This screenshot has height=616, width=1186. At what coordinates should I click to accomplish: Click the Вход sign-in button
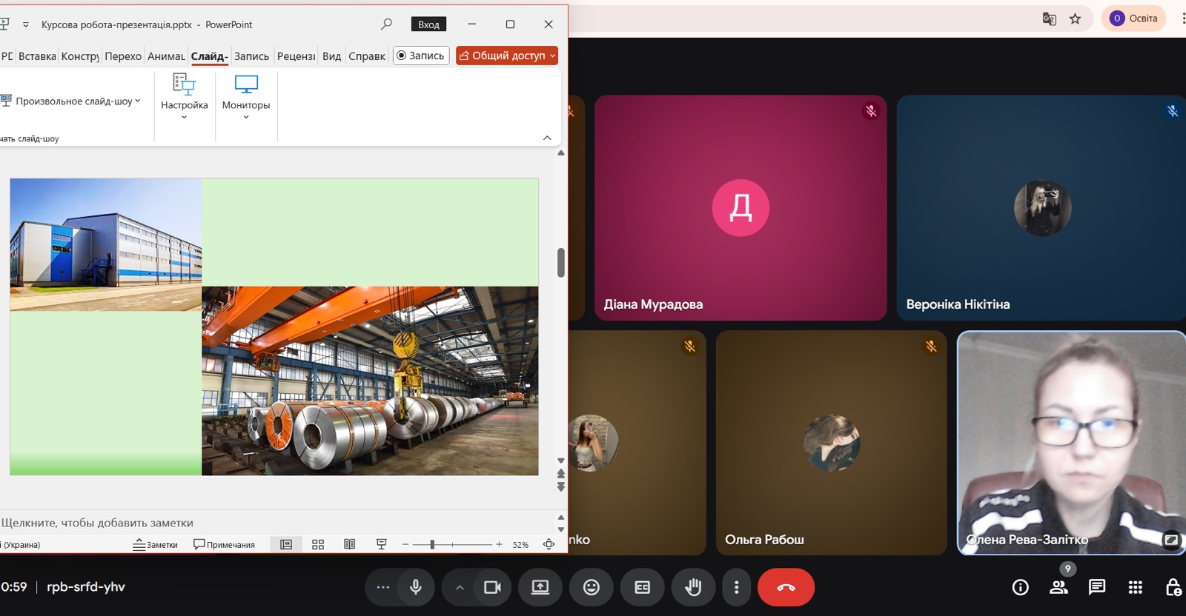point(428,24)
